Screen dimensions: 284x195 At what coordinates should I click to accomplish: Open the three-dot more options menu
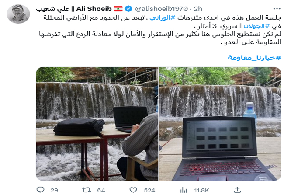(277, 9)
